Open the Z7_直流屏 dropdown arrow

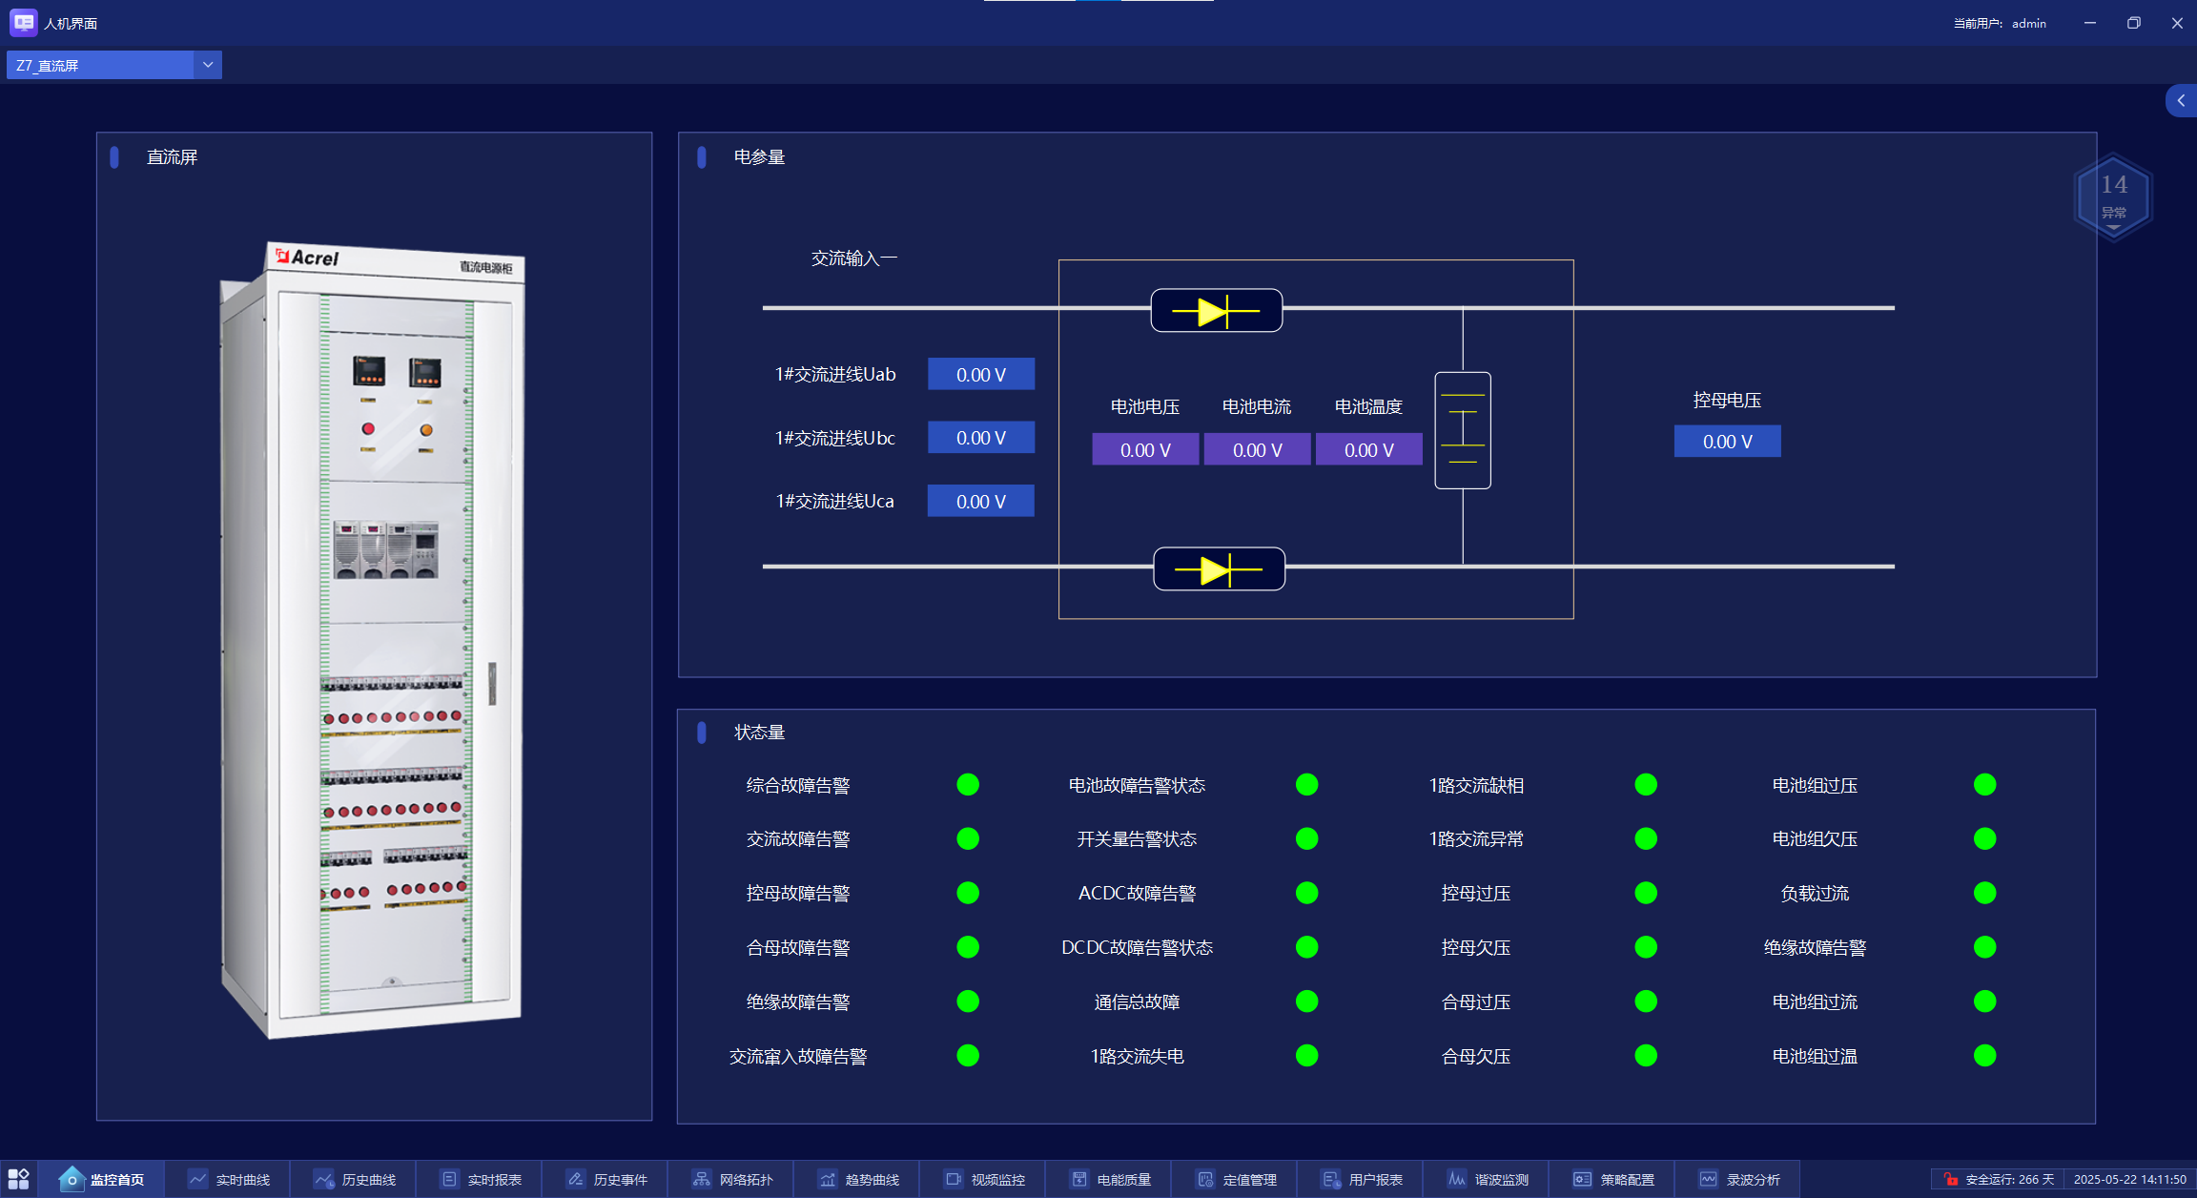(208, 65)
